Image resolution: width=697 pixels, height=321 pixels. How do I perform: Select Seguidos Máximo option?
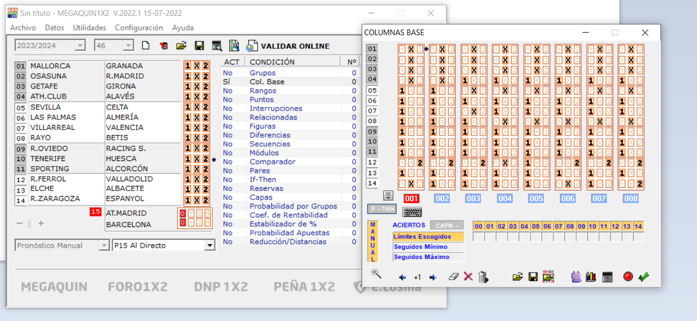pos(429,257)
